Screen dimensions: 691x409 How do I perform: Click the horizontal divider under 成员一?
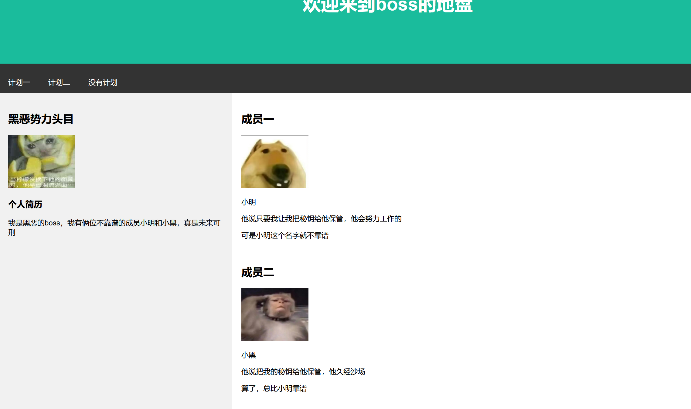275,135
